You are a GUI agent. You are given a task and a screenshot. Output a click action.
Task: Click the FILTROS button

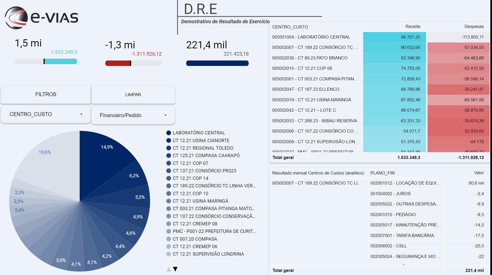click(x=46, y=94)
